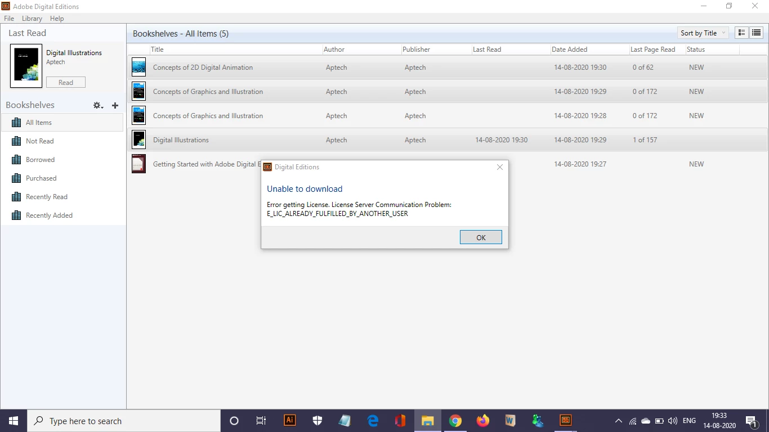Click Getting Started with Adobe Digital cover thumbnail
Viewport: 769px width, 432px height.
point(138,164)
